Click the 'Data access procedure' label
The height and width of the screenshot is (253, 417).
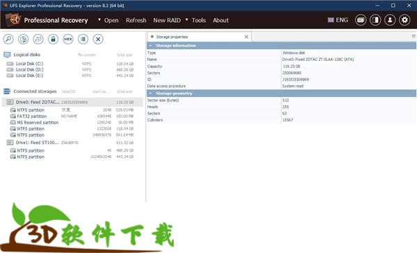[x=167, y=86]
